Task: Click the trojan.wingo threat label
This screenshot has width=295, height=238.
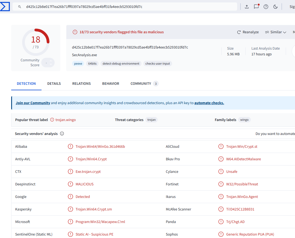Action: (x=66, y=120)
